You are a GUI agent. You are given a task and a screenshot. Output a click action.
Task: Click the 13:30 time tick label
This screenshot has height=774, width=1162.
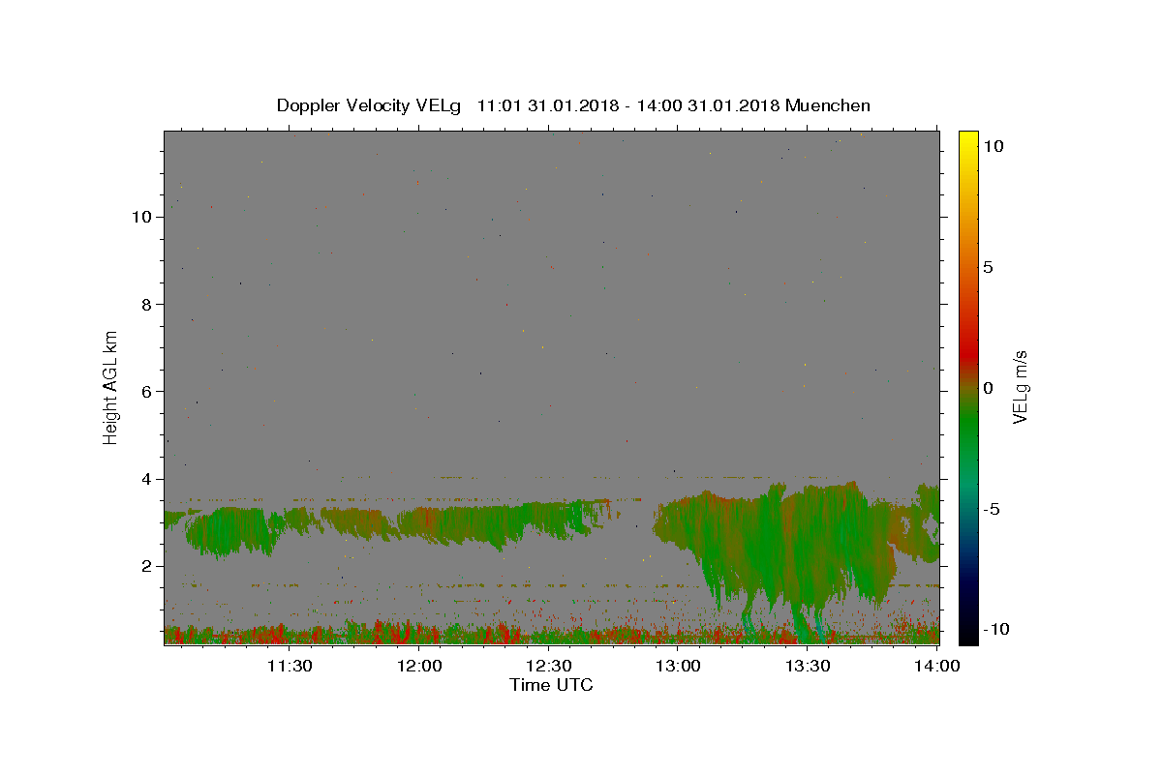tap(808, 667)
